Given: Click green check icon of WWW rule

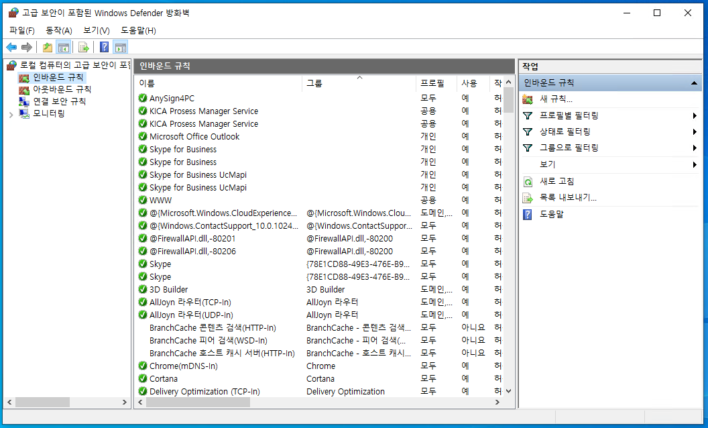Looking at the screenshot, I should (143, 200).
